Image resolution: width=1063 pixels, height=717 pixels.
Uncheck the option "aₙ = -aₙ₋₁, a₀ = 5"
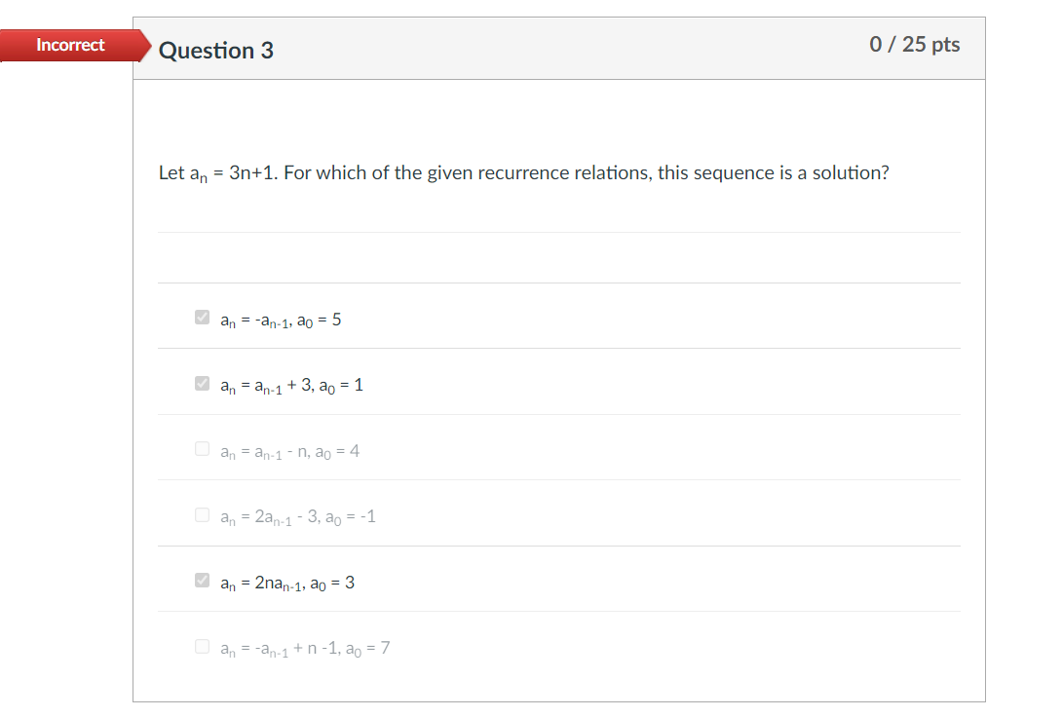[x=202, y=318]
